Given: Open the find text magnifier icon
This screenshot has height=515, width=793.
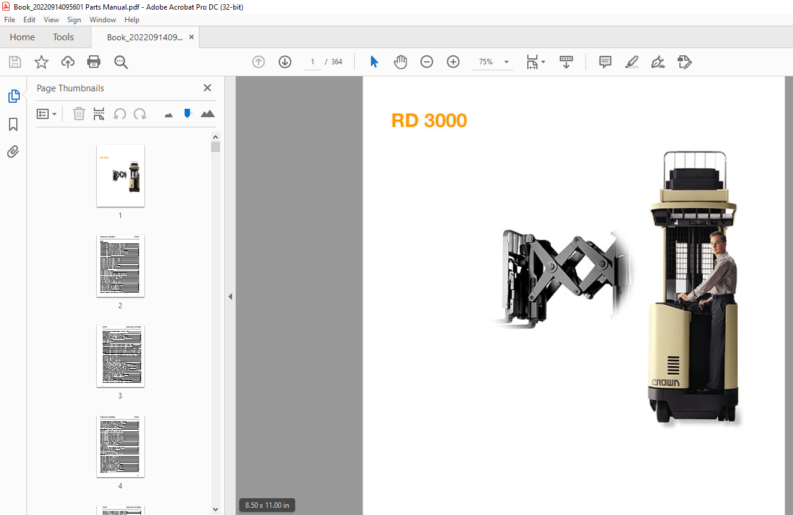Looking at the screenshot, I should (x=121, y=62).
